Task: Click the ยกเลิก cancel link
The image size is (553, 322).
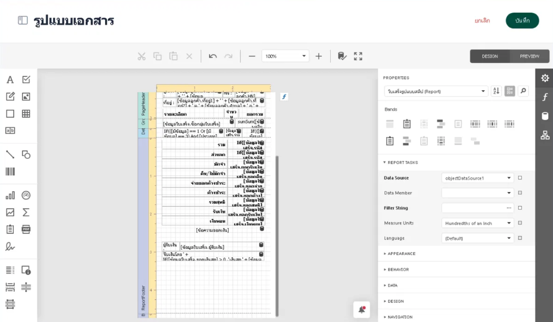Action: [x=482, y=20]
